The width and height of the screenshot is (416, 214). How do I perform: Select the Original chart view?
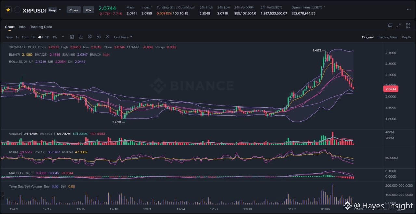368,37
